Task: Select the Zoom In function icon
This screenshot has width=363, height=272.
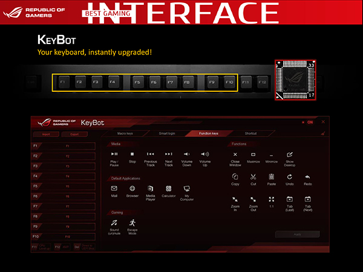Action: click(235, 199)
